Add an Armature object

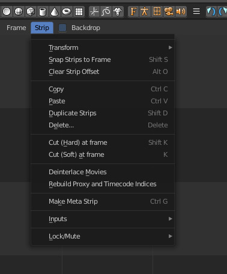(145, 11)
